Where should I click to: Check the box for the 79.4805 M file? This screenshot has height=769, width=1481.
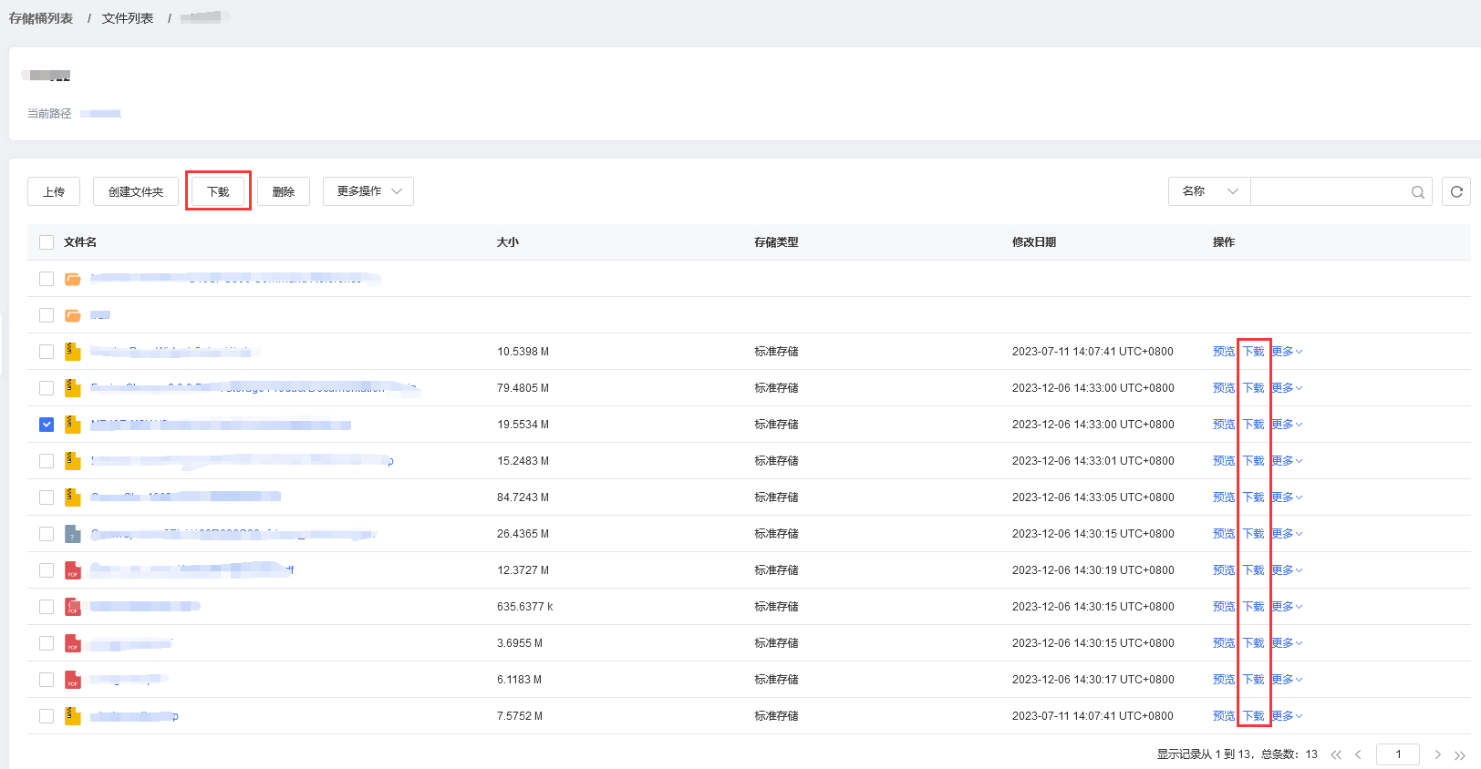click(47, 388)
